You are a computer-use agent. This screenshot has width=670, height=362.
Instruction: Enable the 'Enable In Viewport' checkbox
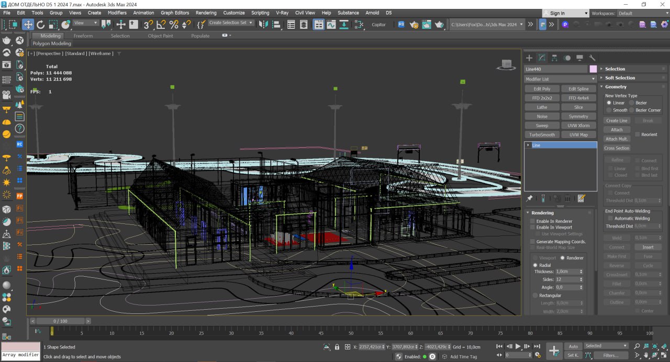pyautogui.click(x=533, y=228)
